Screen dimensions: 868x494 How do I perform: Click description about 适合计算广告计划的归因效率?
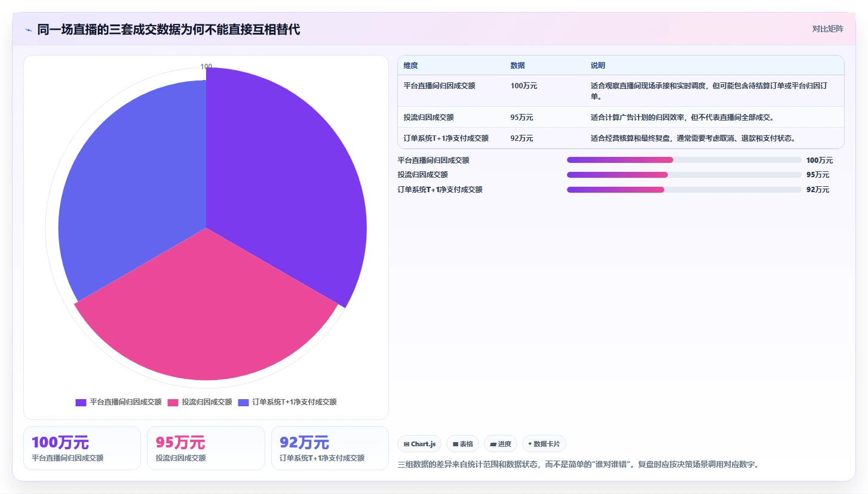pyautogui.click(x=682, y=117)
